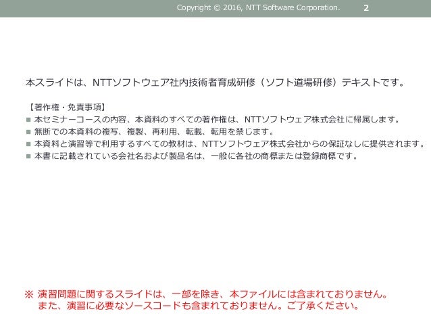Click the bullet text starting '本書に記載されている会社名'
Viewport: 431px width, 324px height.
click(197, 156)
